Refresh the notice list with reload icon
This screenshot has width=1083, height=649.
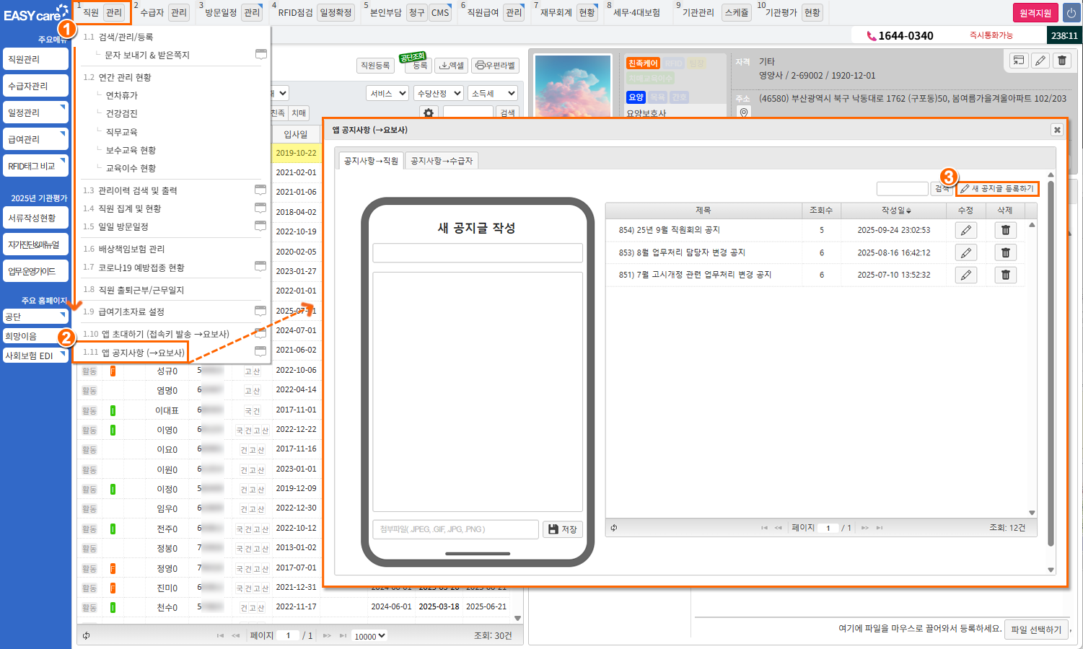pyautogui.click(x=614, y=528)
